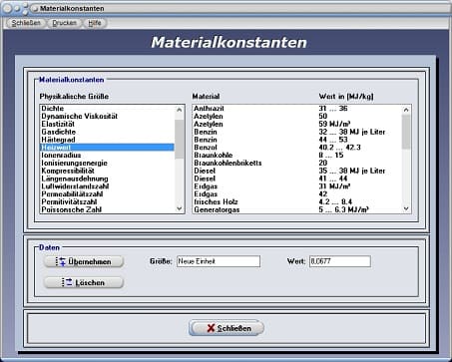The width and height of the screenshot is (452, 362).
Task: Select Härtegrad in the list
Action: [107, 140]
